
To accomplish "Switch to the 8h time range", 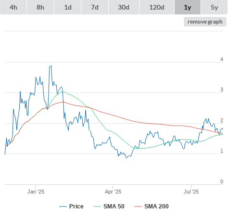I will (x=40, y=7).
